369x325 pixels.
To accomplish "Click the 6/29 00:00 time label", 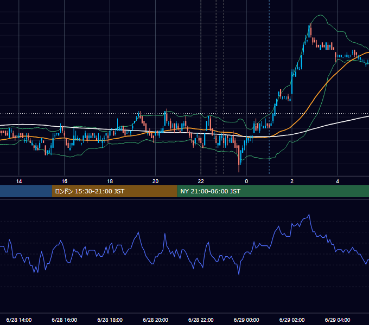I will pos(246,320).
